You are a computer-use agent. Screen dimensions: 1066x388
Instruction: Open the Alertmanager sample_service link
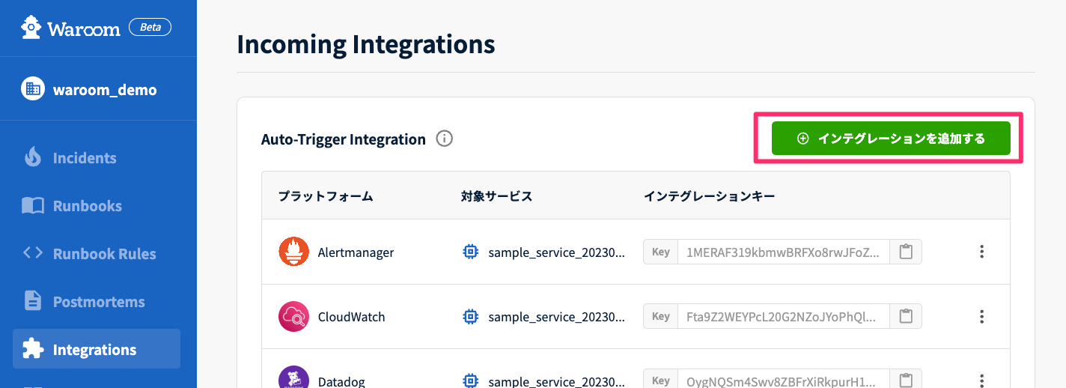[x=555, y=252]
